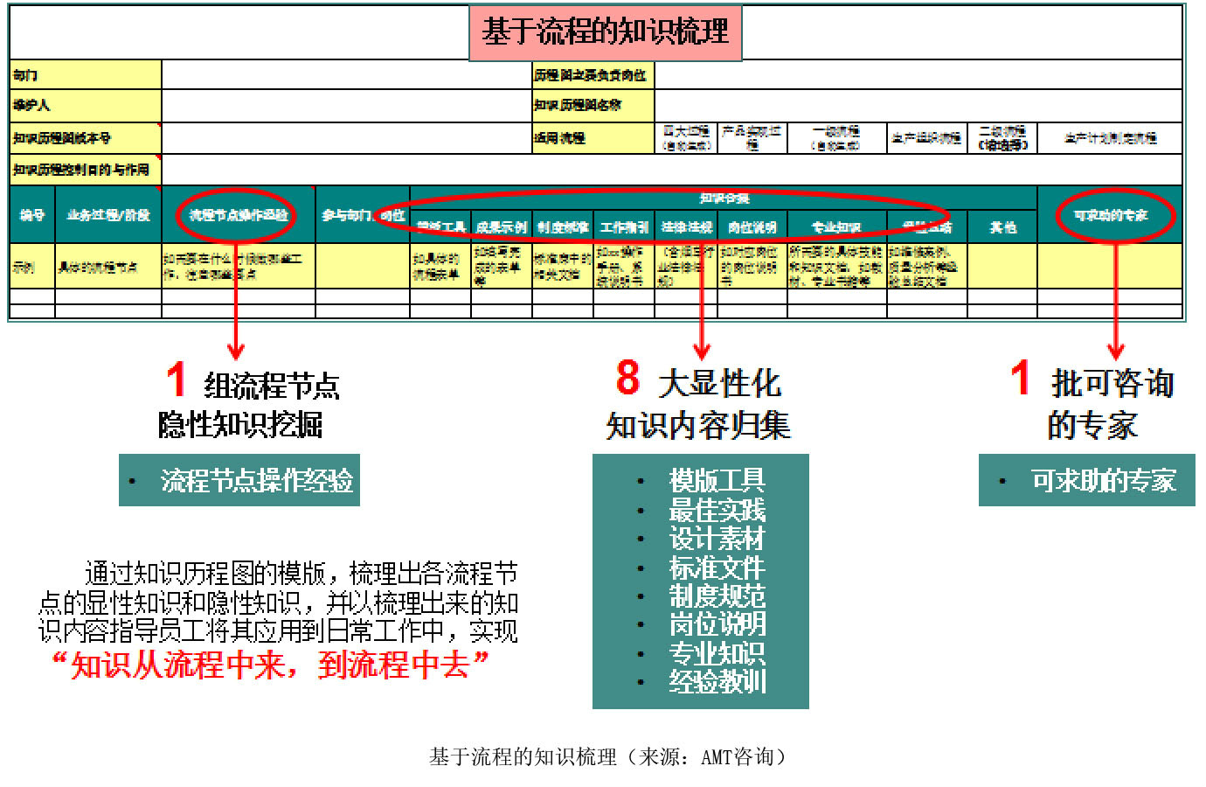1206x787 pixels.
Task: Click the blank field beside 部门
Action: click(x=347, y=75)
